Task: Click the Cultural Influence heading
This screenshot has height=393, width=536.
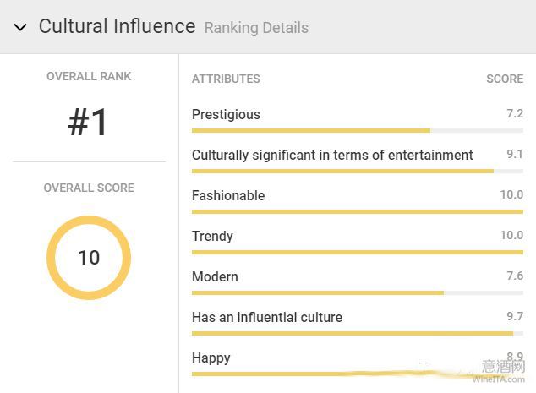Action: tap(117, 26)
